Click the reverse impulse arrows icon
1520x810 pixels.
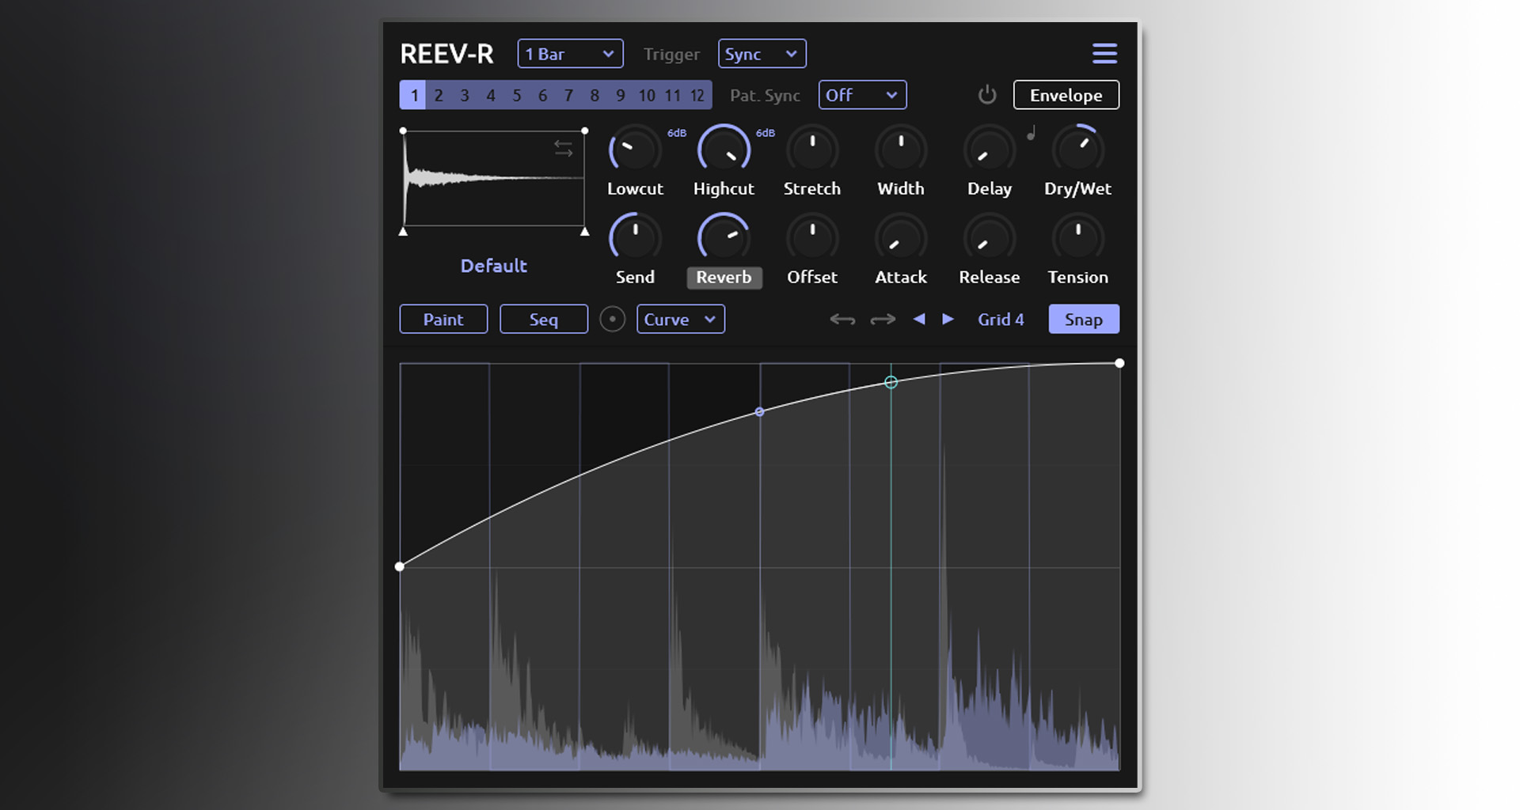563,148
